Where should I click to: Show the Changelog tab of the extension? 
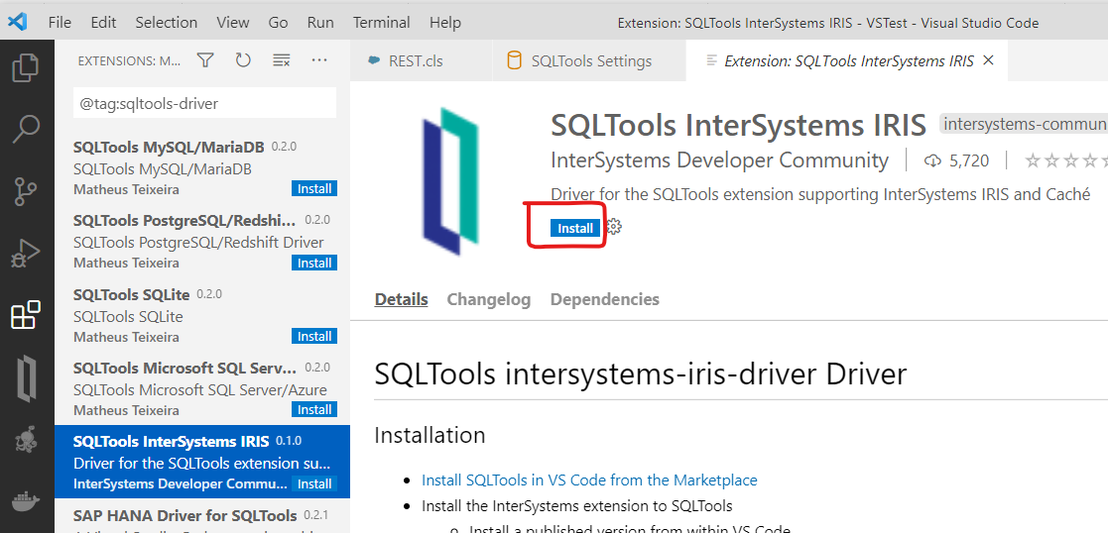point(488,299)
